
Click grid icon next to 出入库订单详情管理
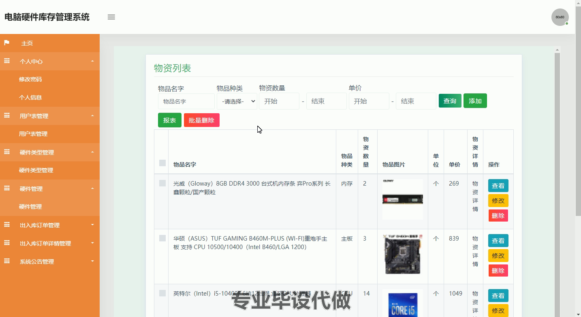7,243
